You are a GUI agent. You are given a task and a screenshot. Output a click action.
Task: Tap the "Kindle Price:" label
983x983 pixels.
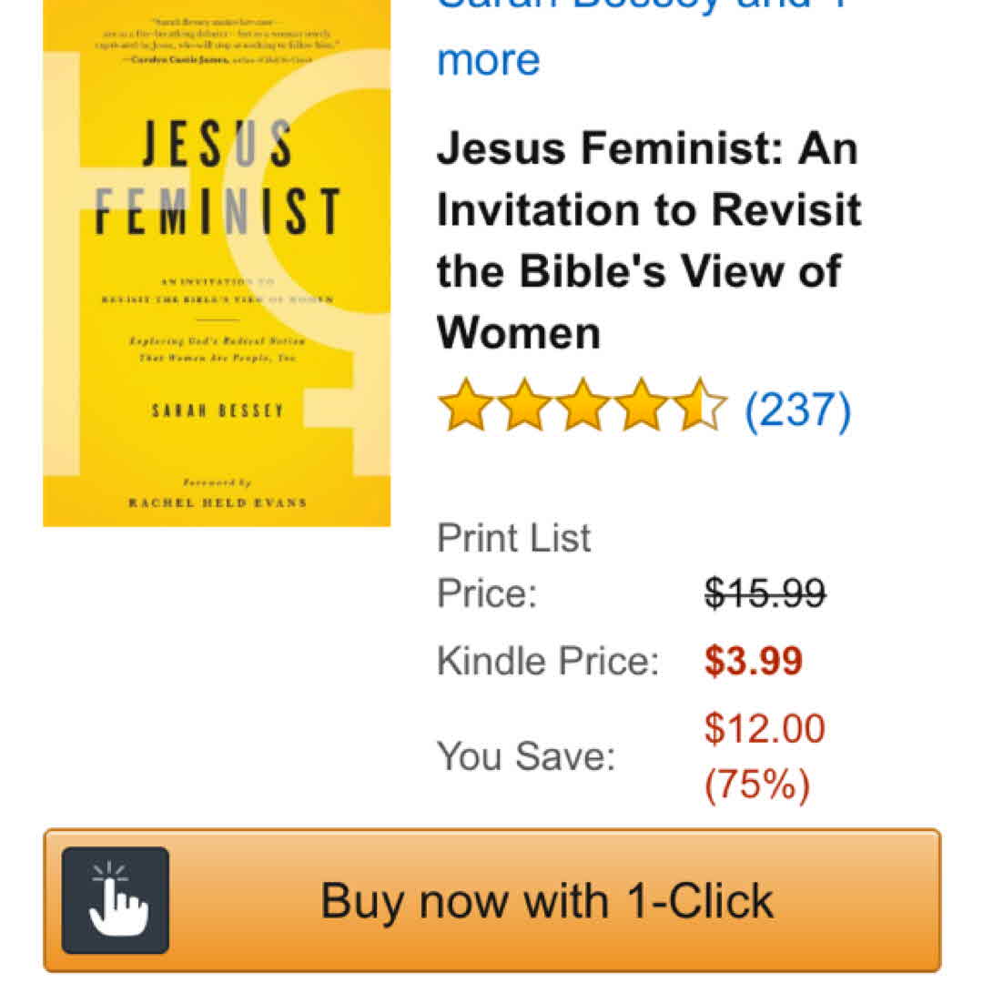pyautogui.click(x=547, y=662)
